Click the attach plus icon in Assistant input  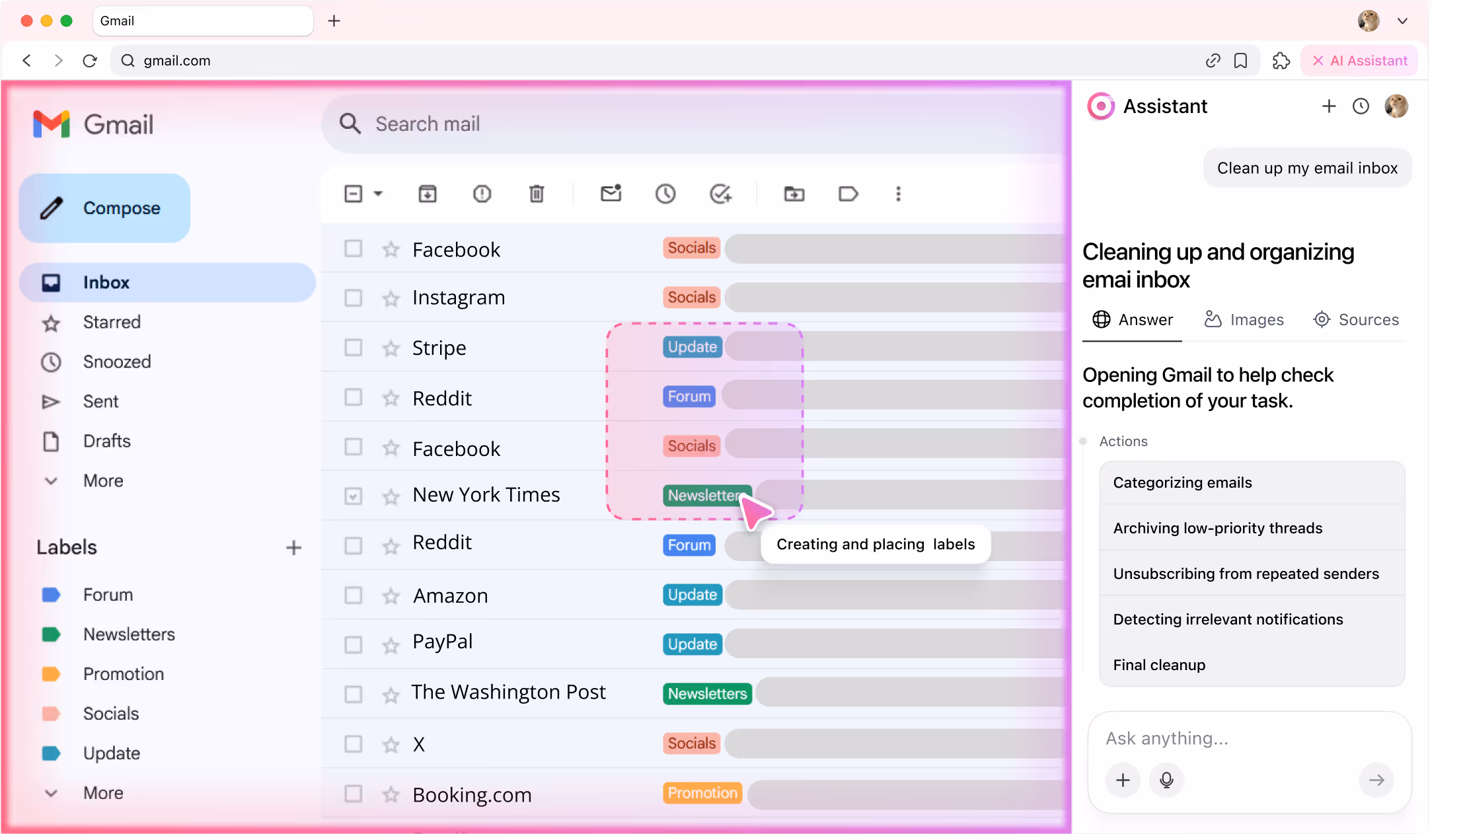pyautogui.click(x=1123, y=780)
